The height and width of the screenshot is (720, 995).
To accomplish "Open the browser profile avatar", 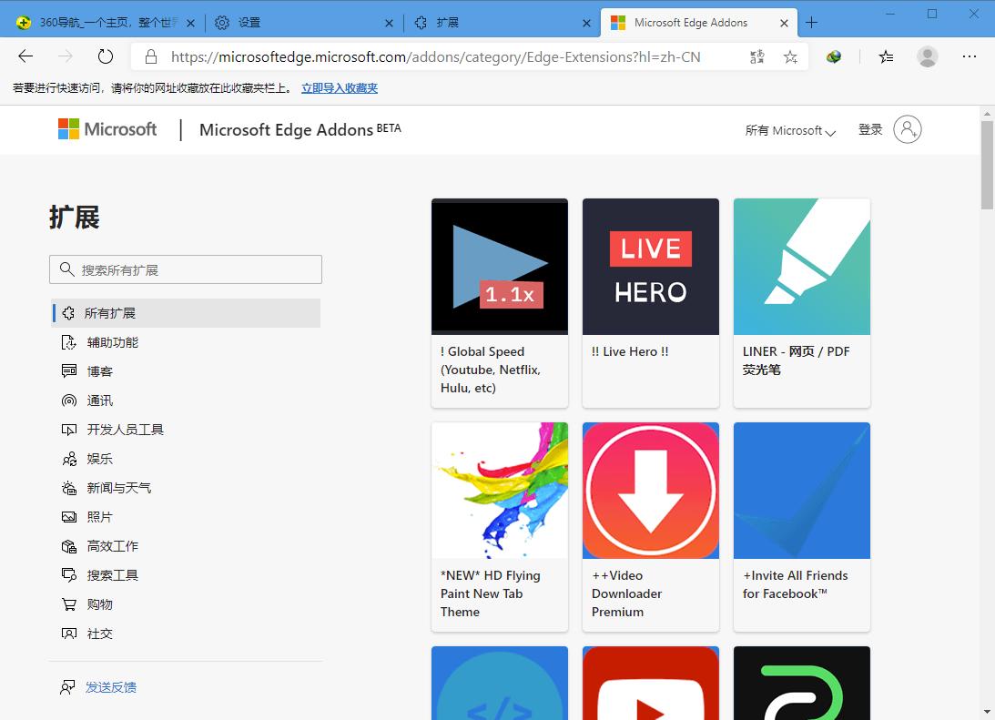I will pyautogui.click(x=927, y=56).
